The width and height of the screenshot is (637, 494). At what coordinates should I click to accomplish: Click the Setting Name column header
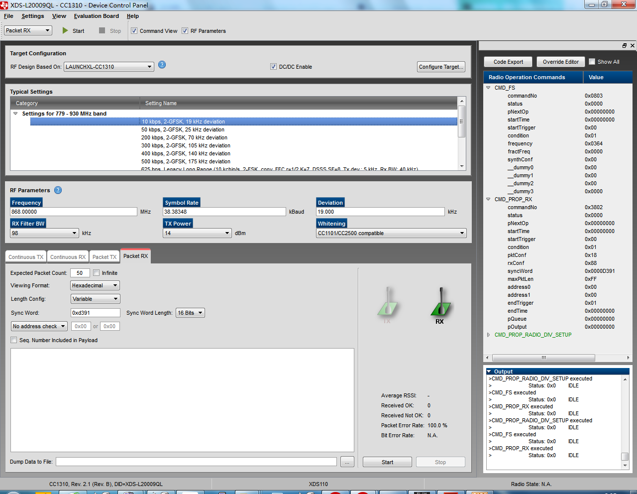click(x=299, y=103)
